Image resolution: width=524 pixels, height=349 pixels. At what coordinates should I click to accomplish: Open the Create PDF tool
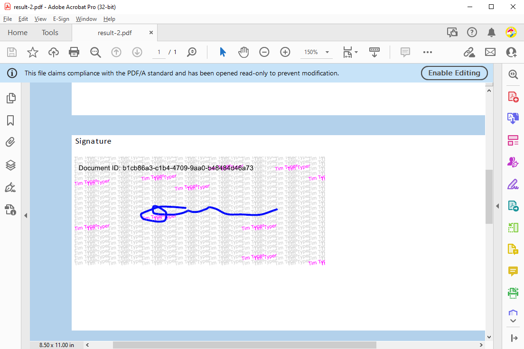click(513, 96)
